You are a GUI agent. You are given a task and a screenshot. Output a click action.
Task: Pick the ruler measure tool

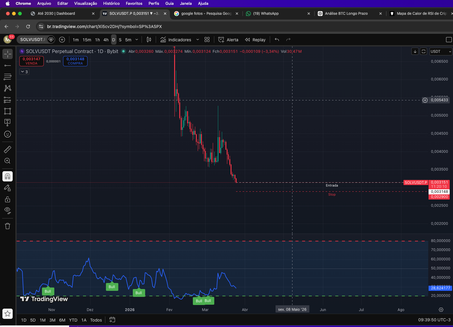click(x=8, y=149)
